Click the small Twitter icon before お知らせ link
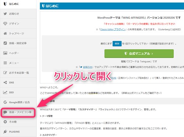The height and width of the screenshot is (137, 184). [81, 67]
